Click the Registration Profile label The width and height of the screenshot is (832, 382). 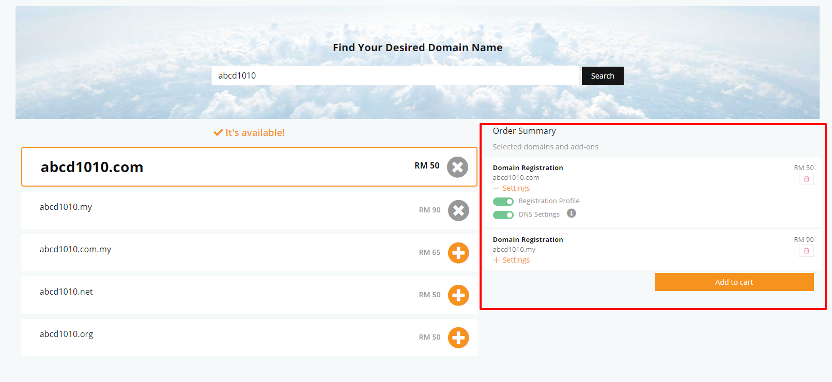coord(549,201)
